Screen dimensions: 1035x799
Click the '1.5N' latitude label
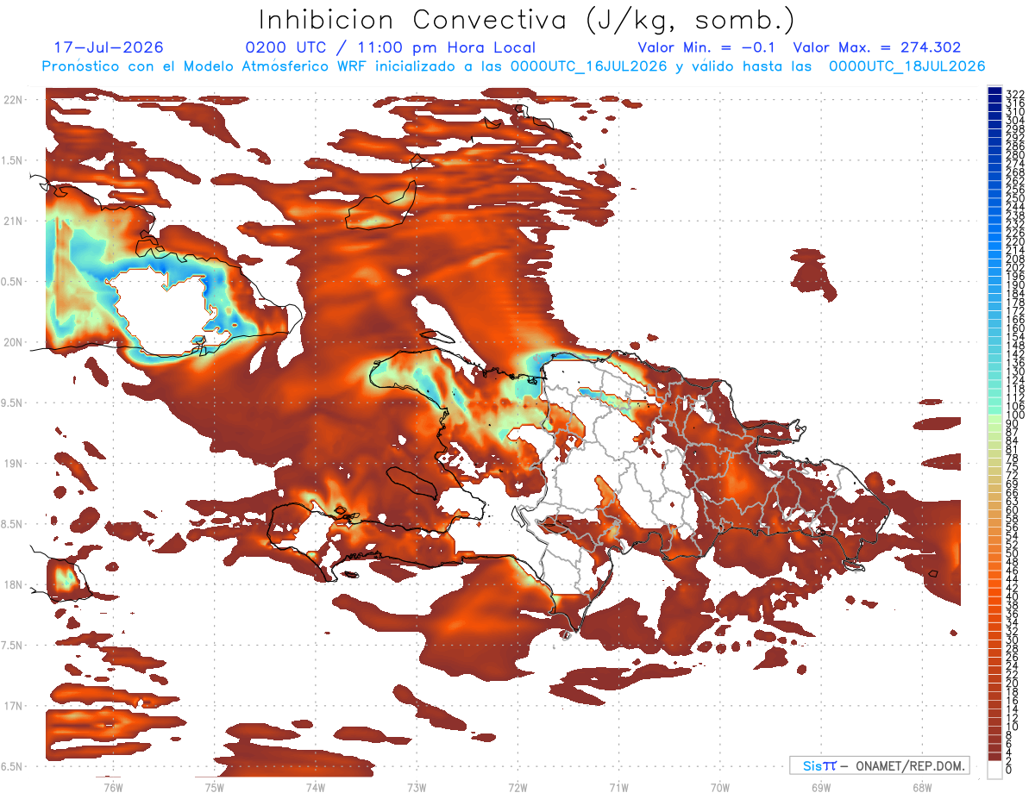[x=11, y=160]
